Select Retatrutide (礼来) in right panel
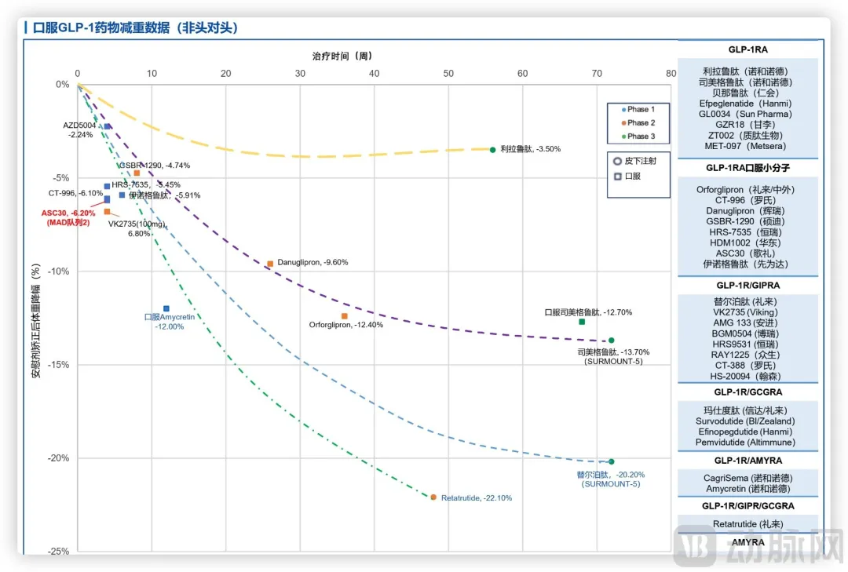Screen dimensions: 848x572 click(x=747, y=524)
